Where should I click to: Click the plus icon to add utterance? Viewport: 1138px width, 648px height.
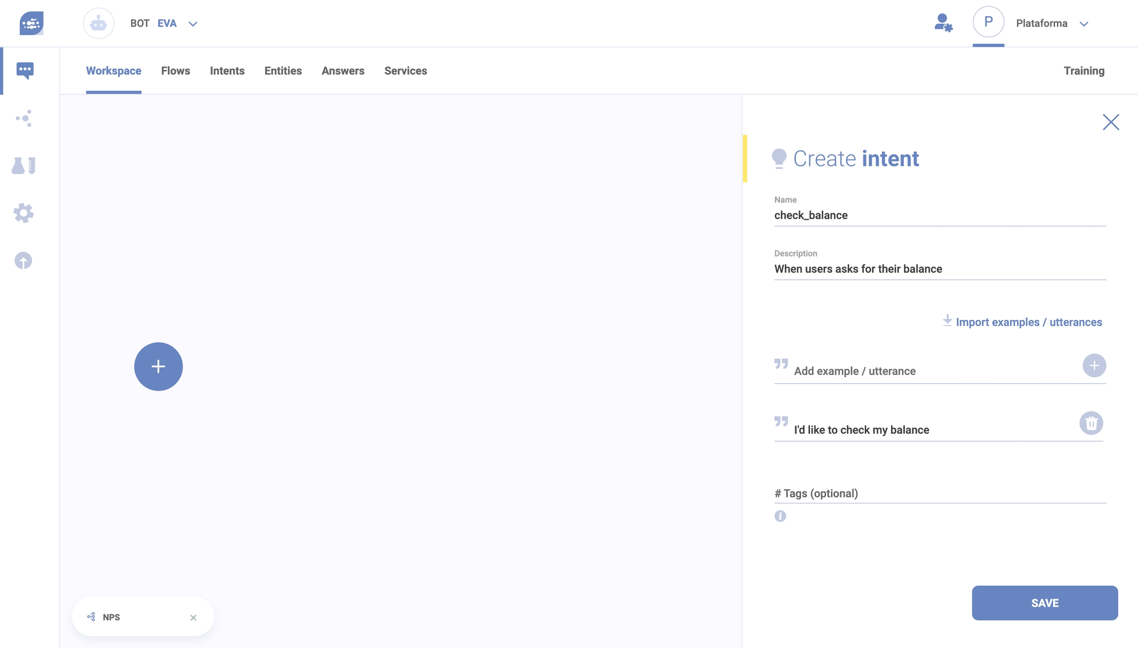[1094, 365]
